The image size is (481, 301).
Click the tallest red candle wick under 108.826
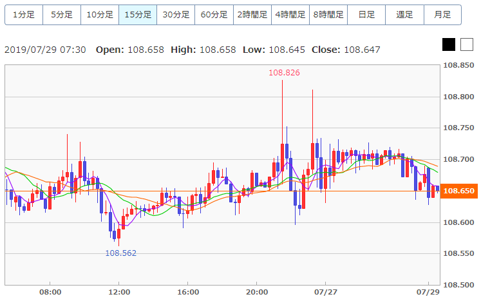[x=282, y=112]
